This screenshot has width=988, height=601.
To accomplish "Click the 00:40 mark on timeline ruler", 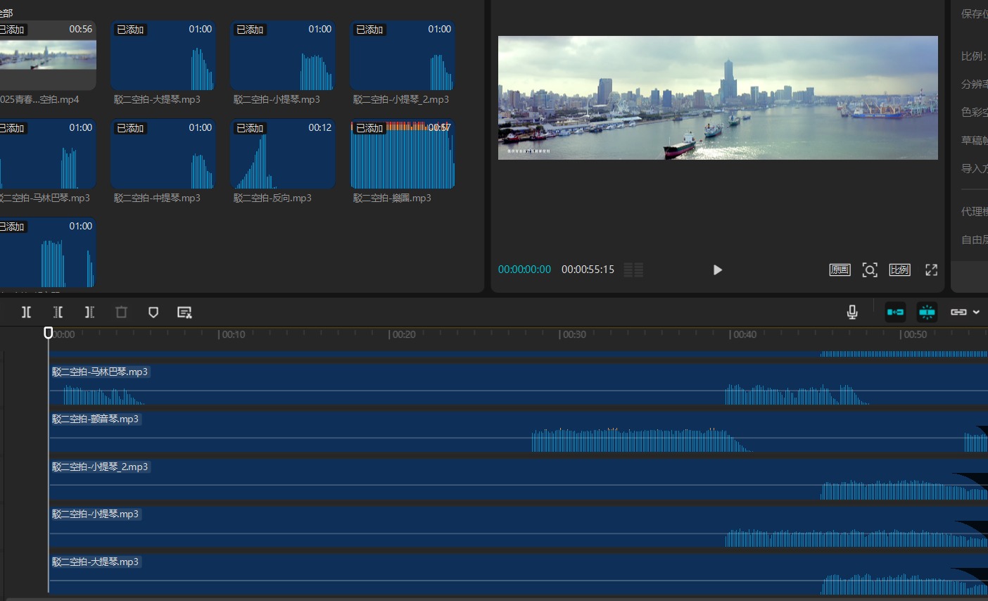I will tap(745, 334).
